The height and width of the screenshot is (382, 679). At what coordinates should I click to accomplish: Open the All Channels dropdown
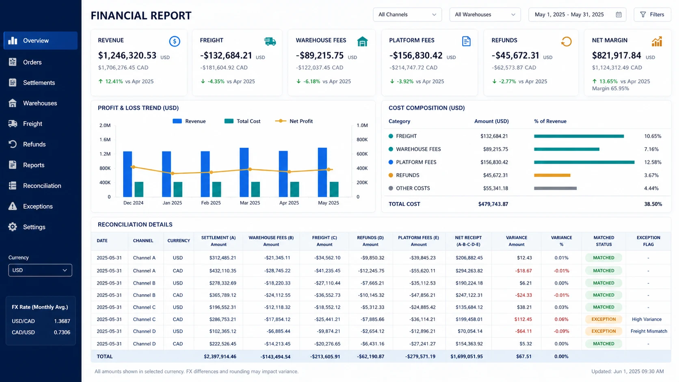407,15
